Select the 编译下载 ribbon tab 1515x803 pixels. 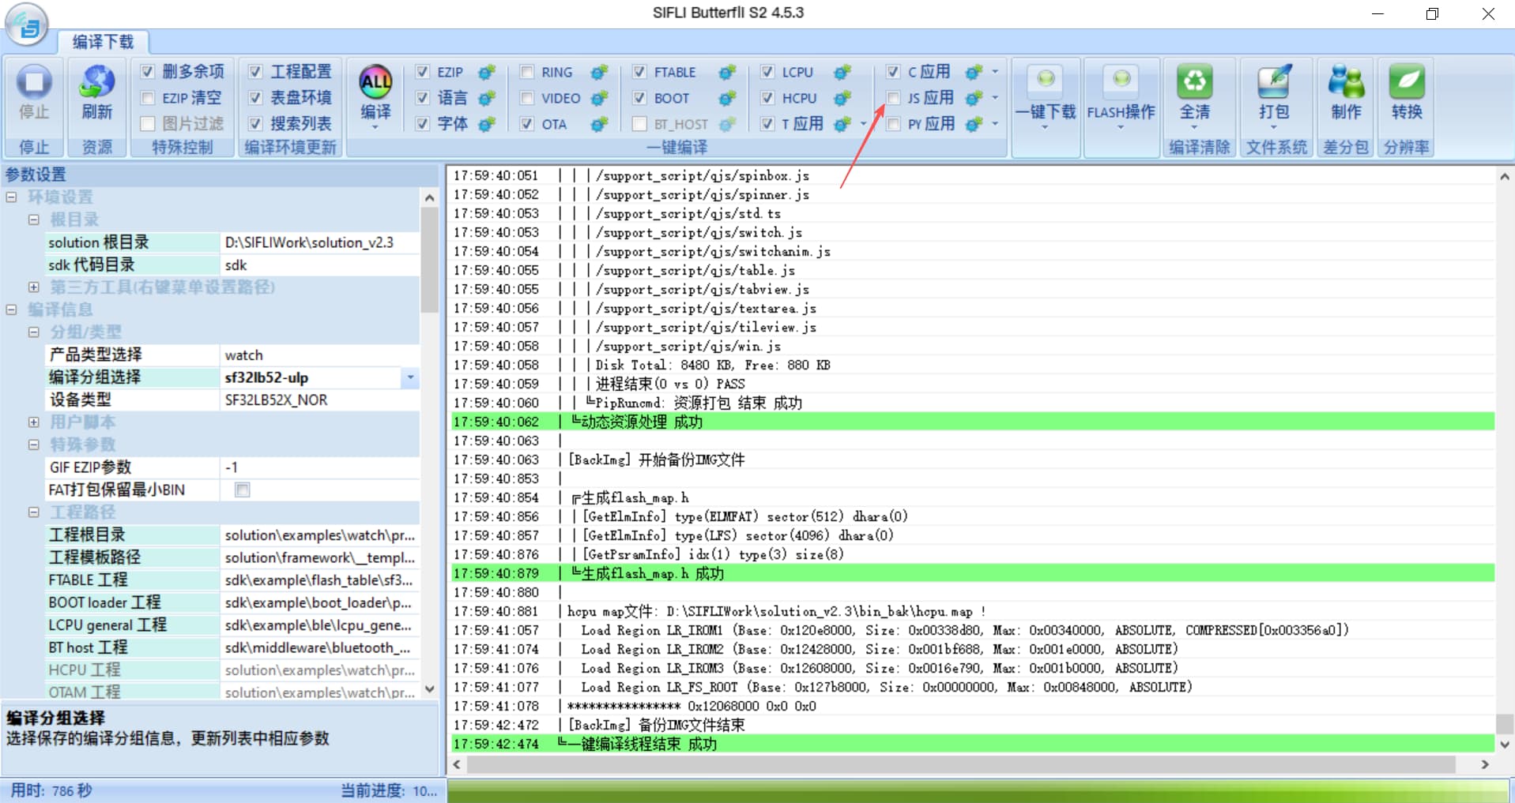pyautogui.click(x=103, y=42)
